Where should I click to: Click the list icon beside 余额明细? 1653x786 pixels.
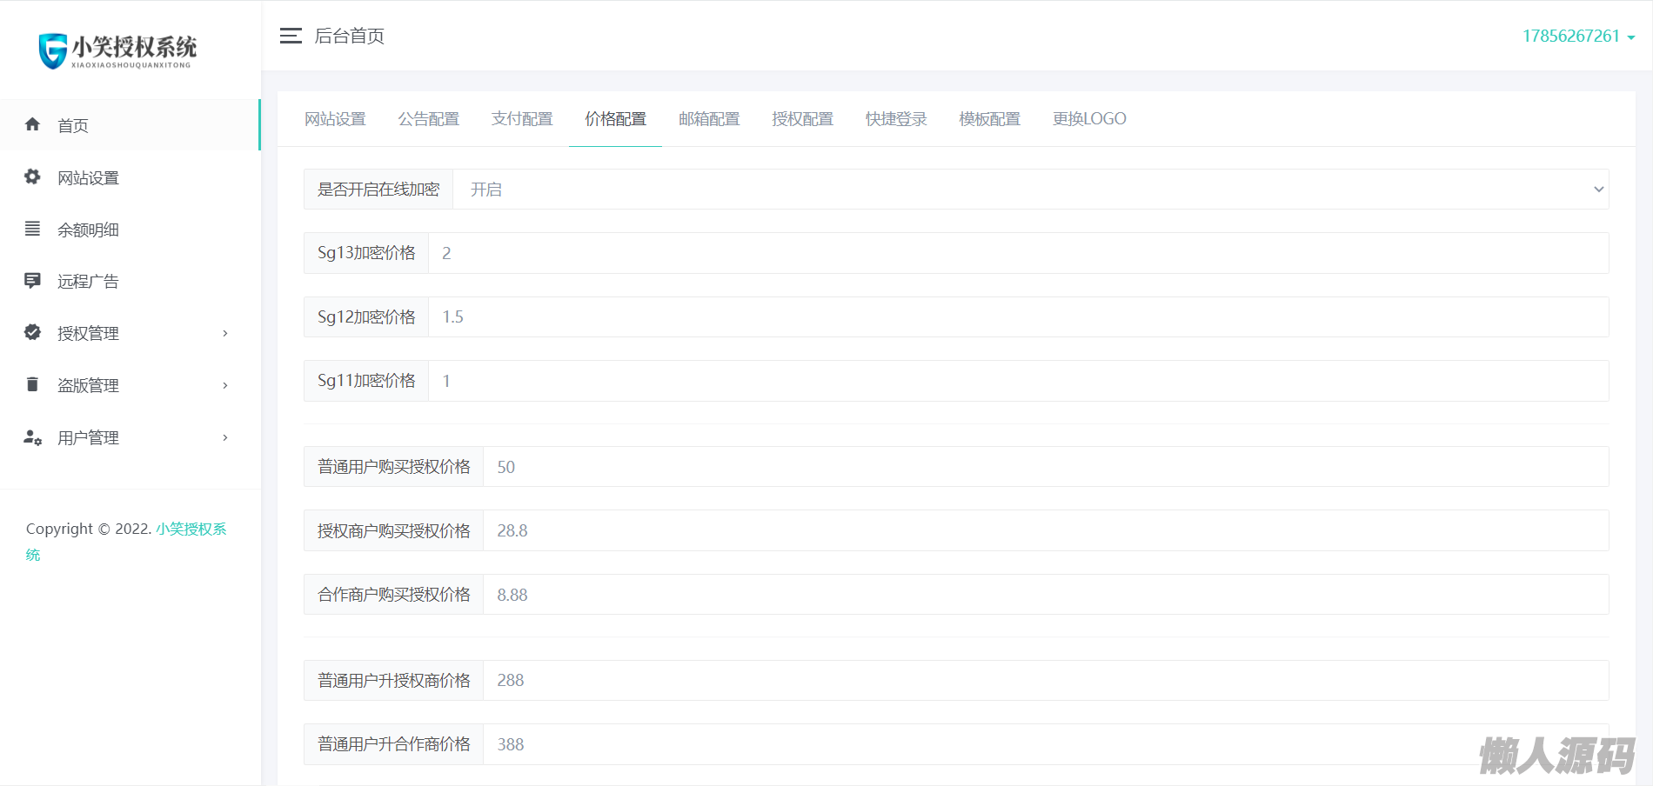click(x=32, y=229)
